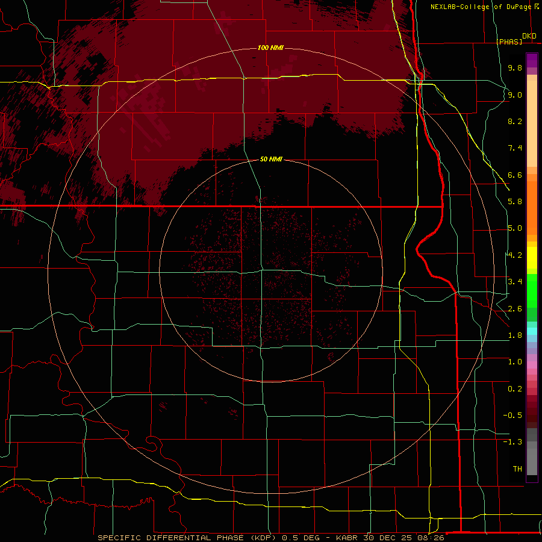Screen dimensions: 542x542
Task: Select the 9.0 scale label
Action: tap(515, 95)
